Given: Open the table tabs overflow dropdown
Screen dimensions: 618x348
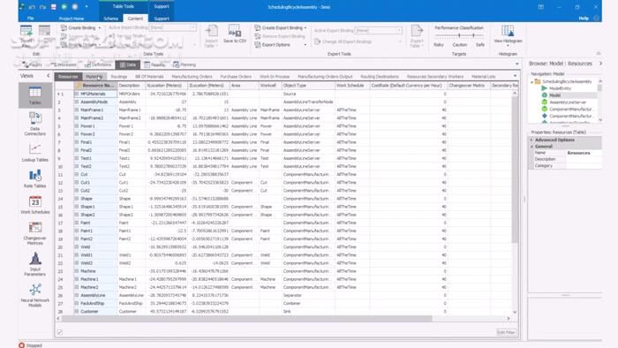Looking at the screenshot, I should (515, 76).
